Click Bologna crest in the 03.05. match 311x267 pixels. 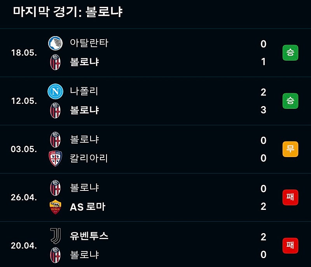click(55, 140)
